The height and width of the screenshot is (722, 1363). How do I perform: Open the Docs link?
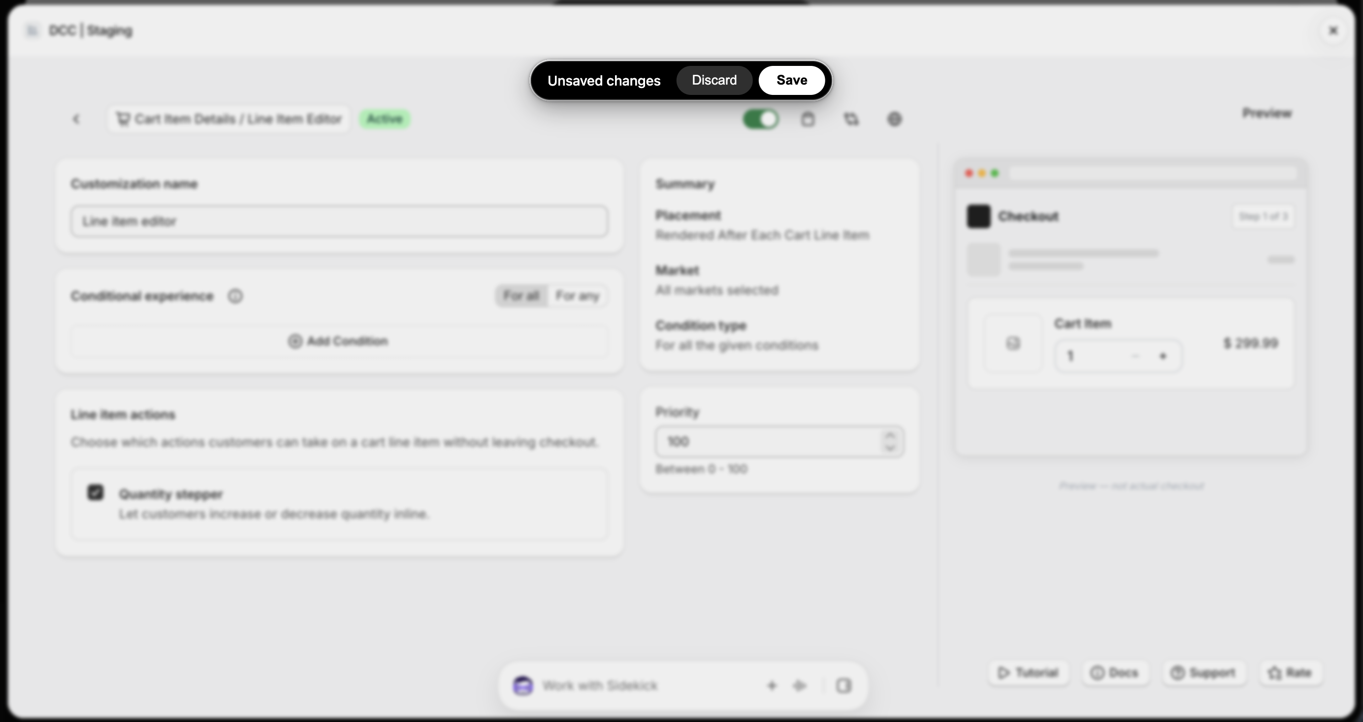1114,673
